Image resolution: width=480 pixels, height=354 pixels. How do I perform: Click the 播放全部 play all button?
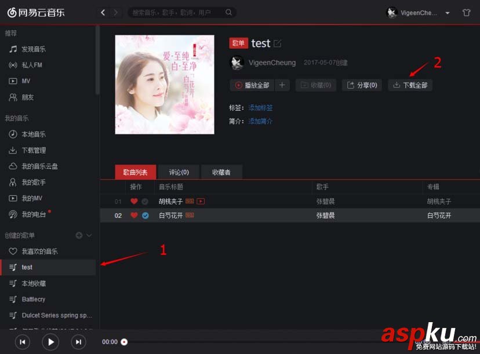(x=252, y=85)
